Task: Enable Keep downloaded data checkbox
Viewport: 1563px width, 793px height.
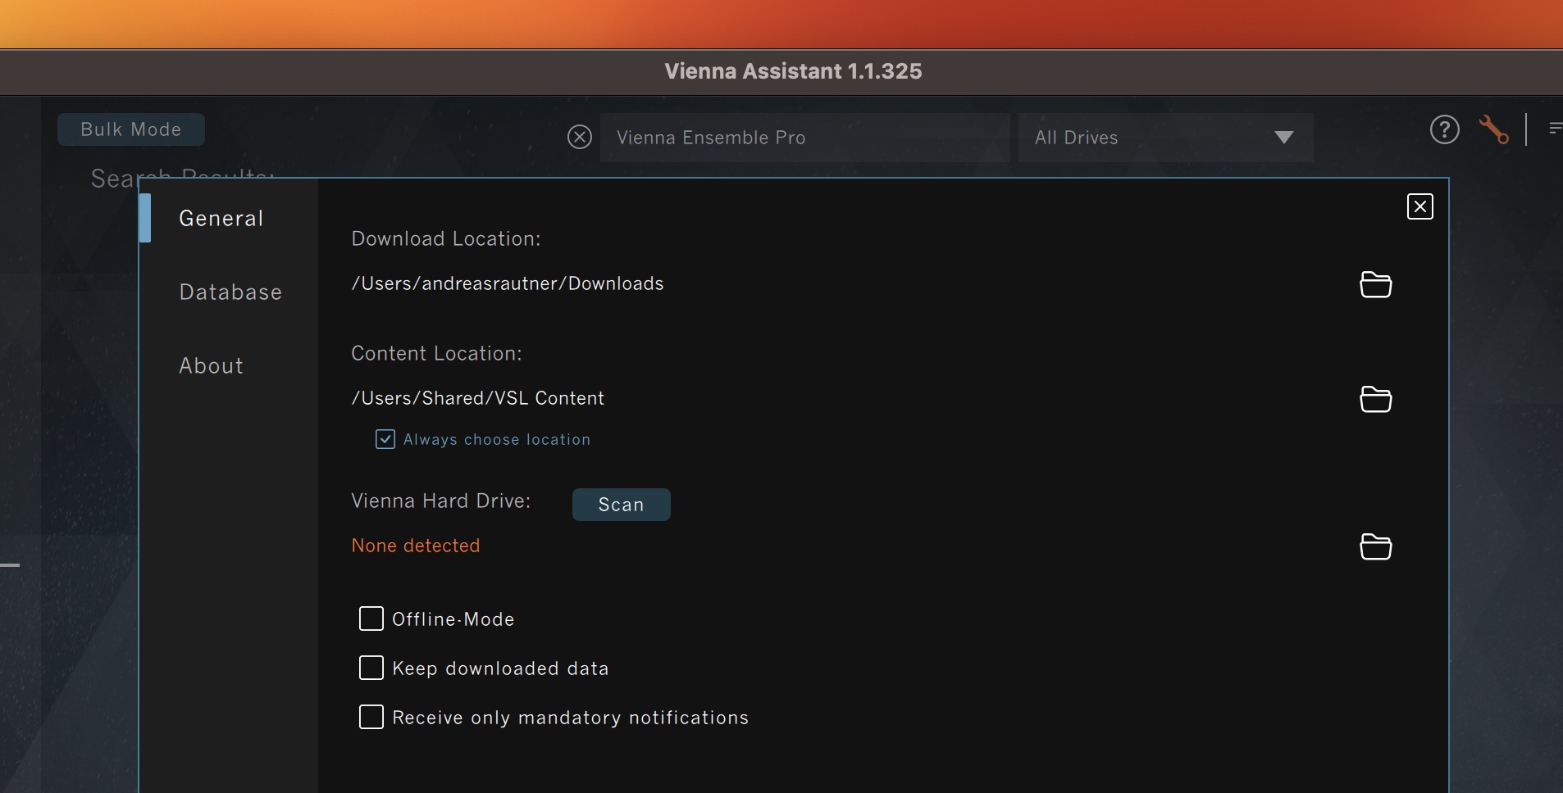Action: (371, 668)
